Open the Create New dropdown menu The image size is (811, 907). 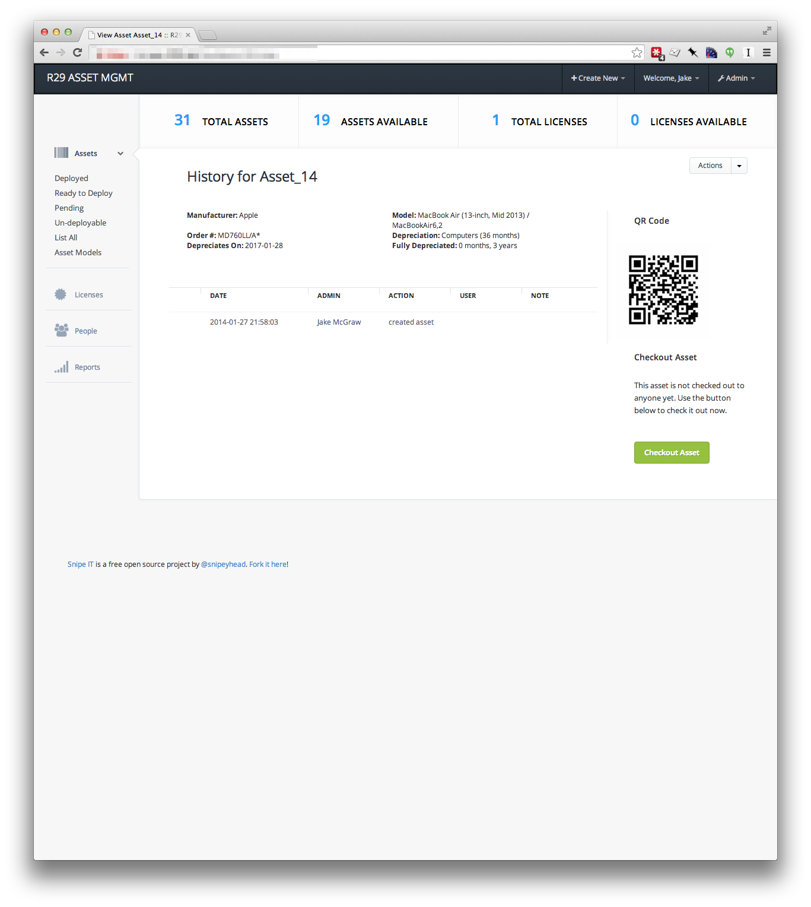tap(598, 78)
